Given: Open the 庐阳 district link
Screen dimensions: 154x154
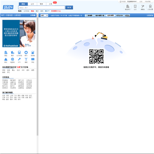Looking at the screenshot, I should pos(4,70).
